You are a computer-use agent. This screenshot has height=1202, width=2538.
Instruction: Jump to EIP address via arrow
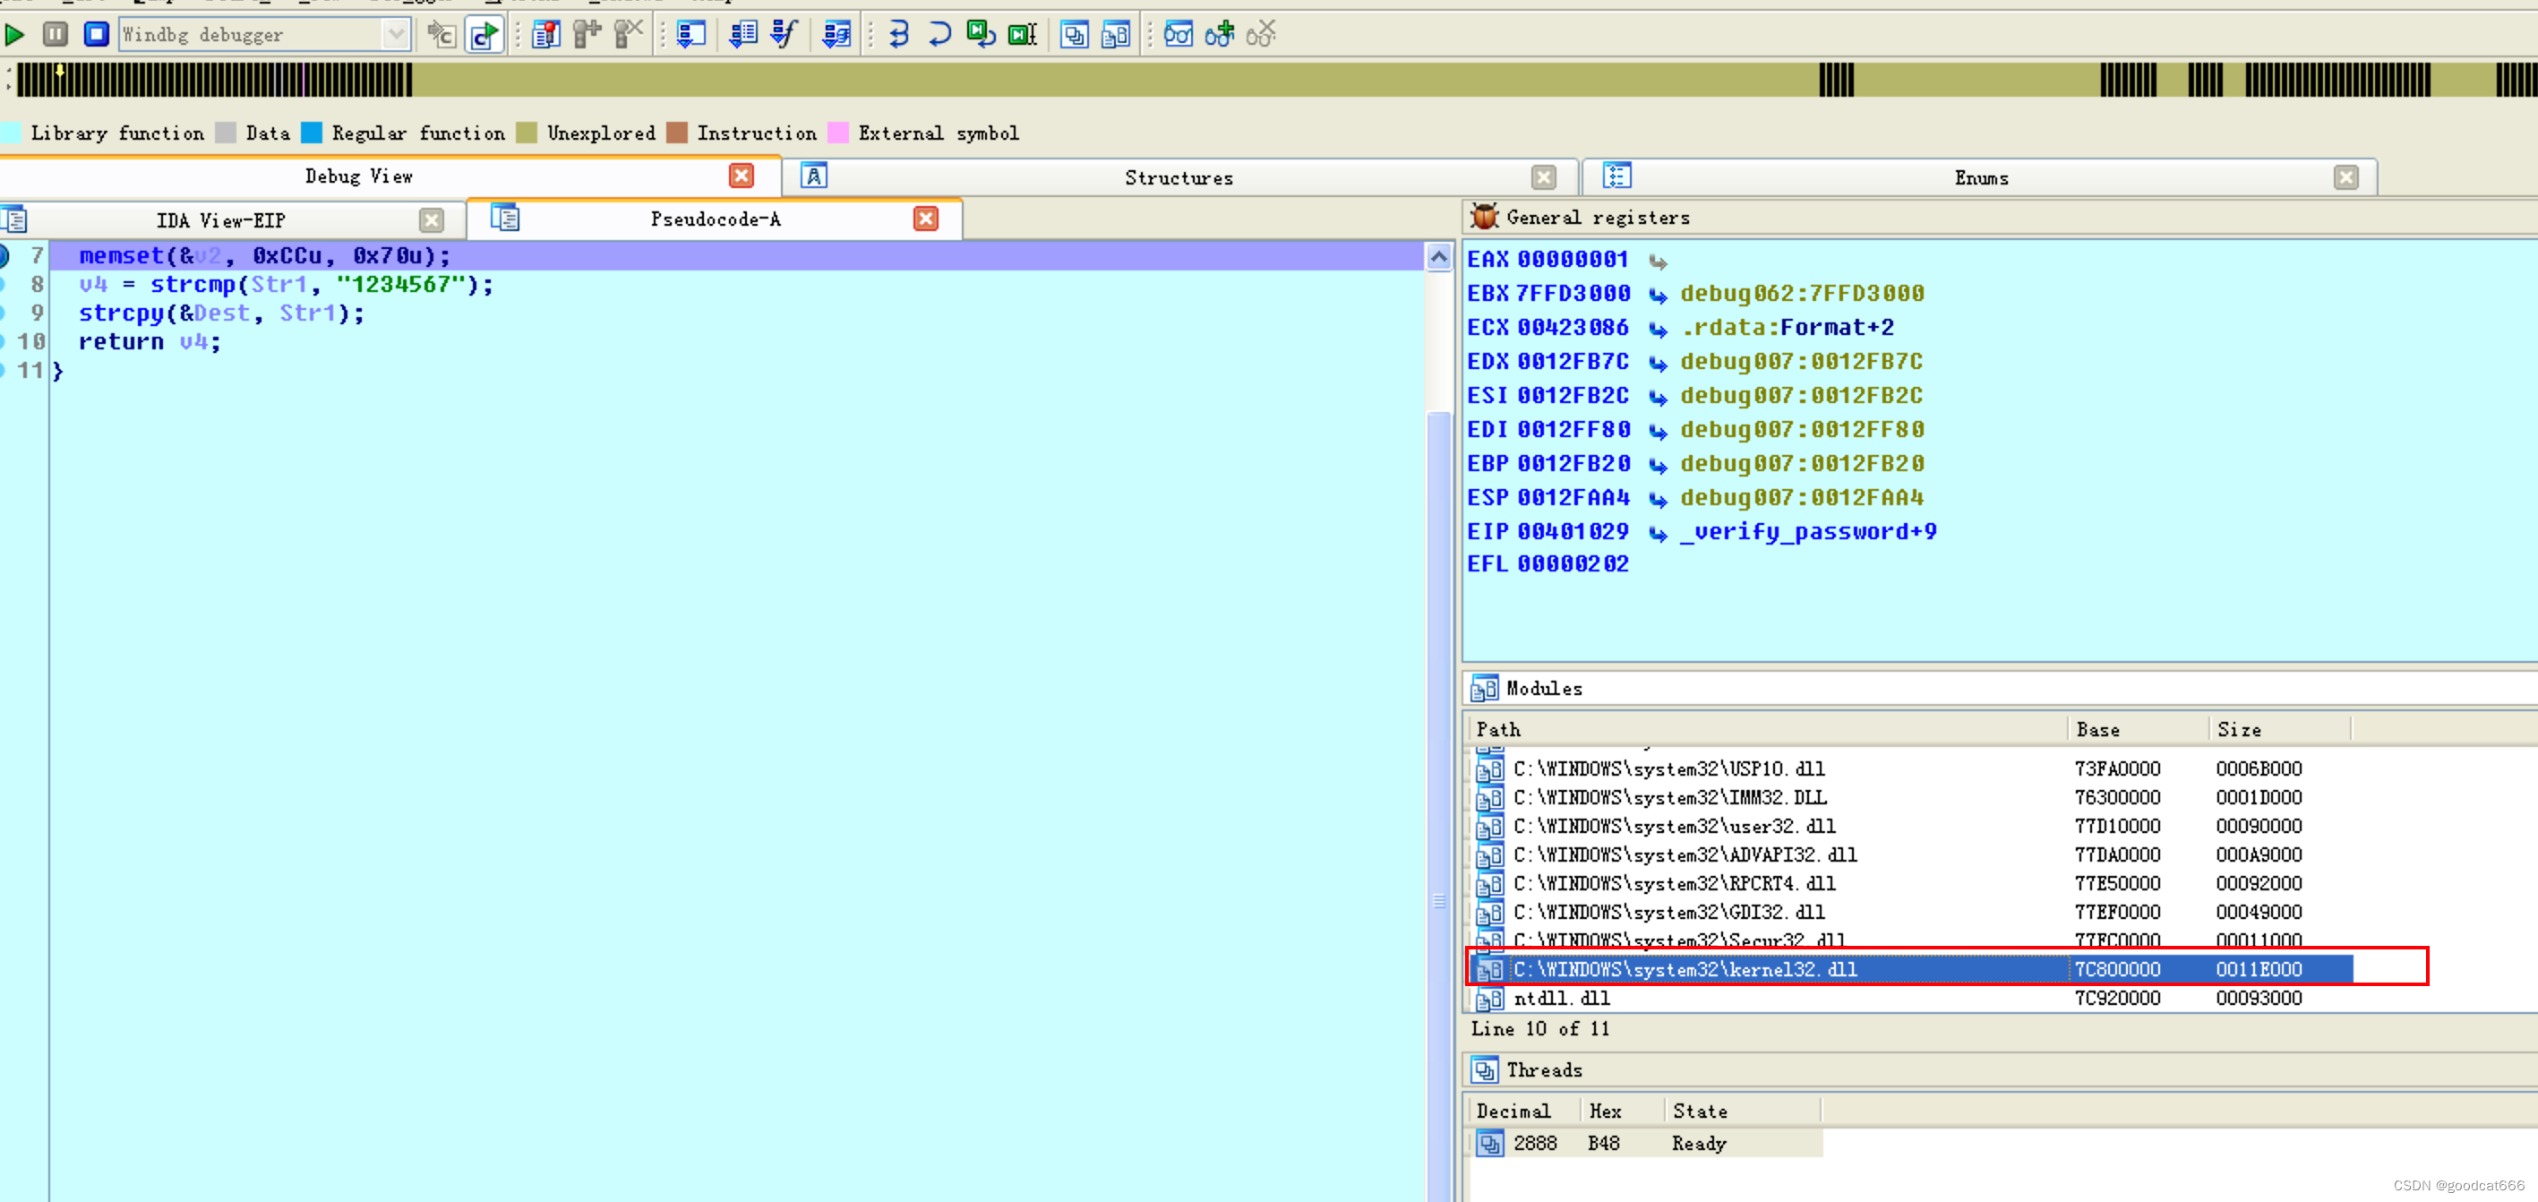[1659, 534]
